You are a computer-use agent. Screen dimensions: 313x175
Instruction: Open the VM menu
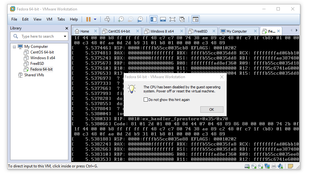point(49,19)
